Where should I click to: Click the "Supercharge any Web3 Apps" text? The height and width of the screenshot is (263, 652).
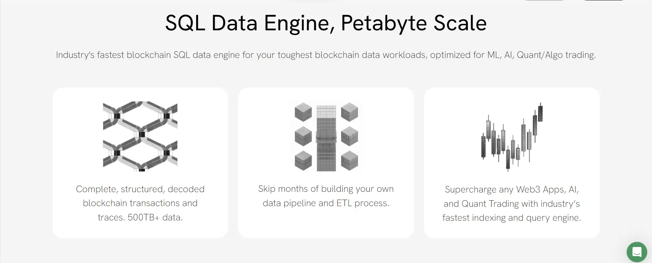pyautogui.click(x=512, y=189)
